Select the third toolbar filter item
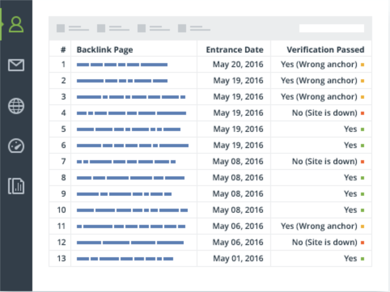The image size is (390, 292). [154, 28]
